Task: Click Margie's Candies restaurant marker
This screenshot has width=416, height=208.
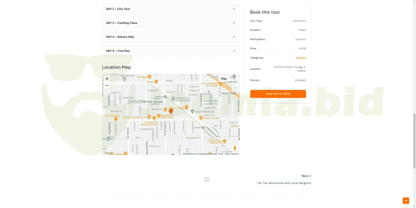Action: point(201,117)
